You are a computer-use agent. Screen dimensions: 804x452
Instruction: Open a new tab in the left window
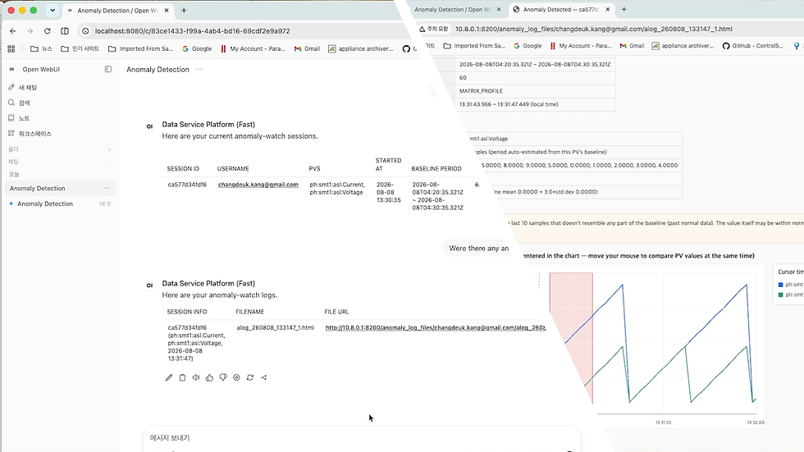[x=184, y=10]
